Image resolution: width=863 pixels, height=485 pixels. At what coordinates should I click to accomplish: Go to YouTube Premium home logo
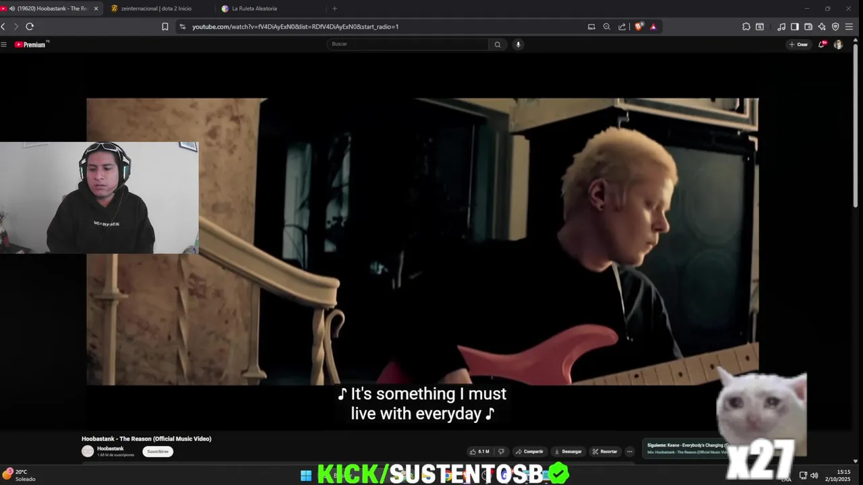31,44
